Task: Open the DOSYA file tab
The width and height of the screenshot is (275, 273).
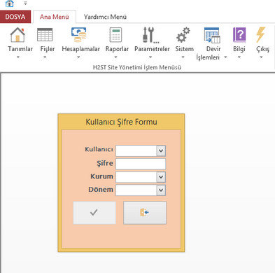Action: tap(15, 17)
